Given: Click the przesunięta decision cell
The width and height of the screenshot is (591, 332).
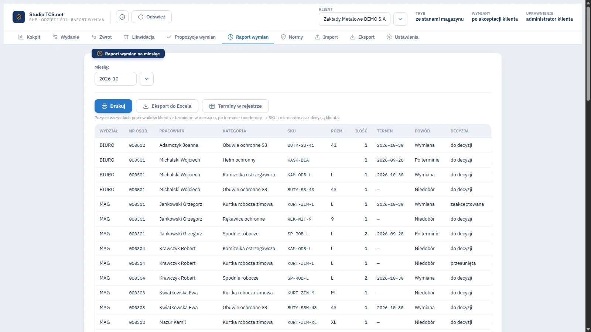Looking at the screenshot, I should point(463,263).
